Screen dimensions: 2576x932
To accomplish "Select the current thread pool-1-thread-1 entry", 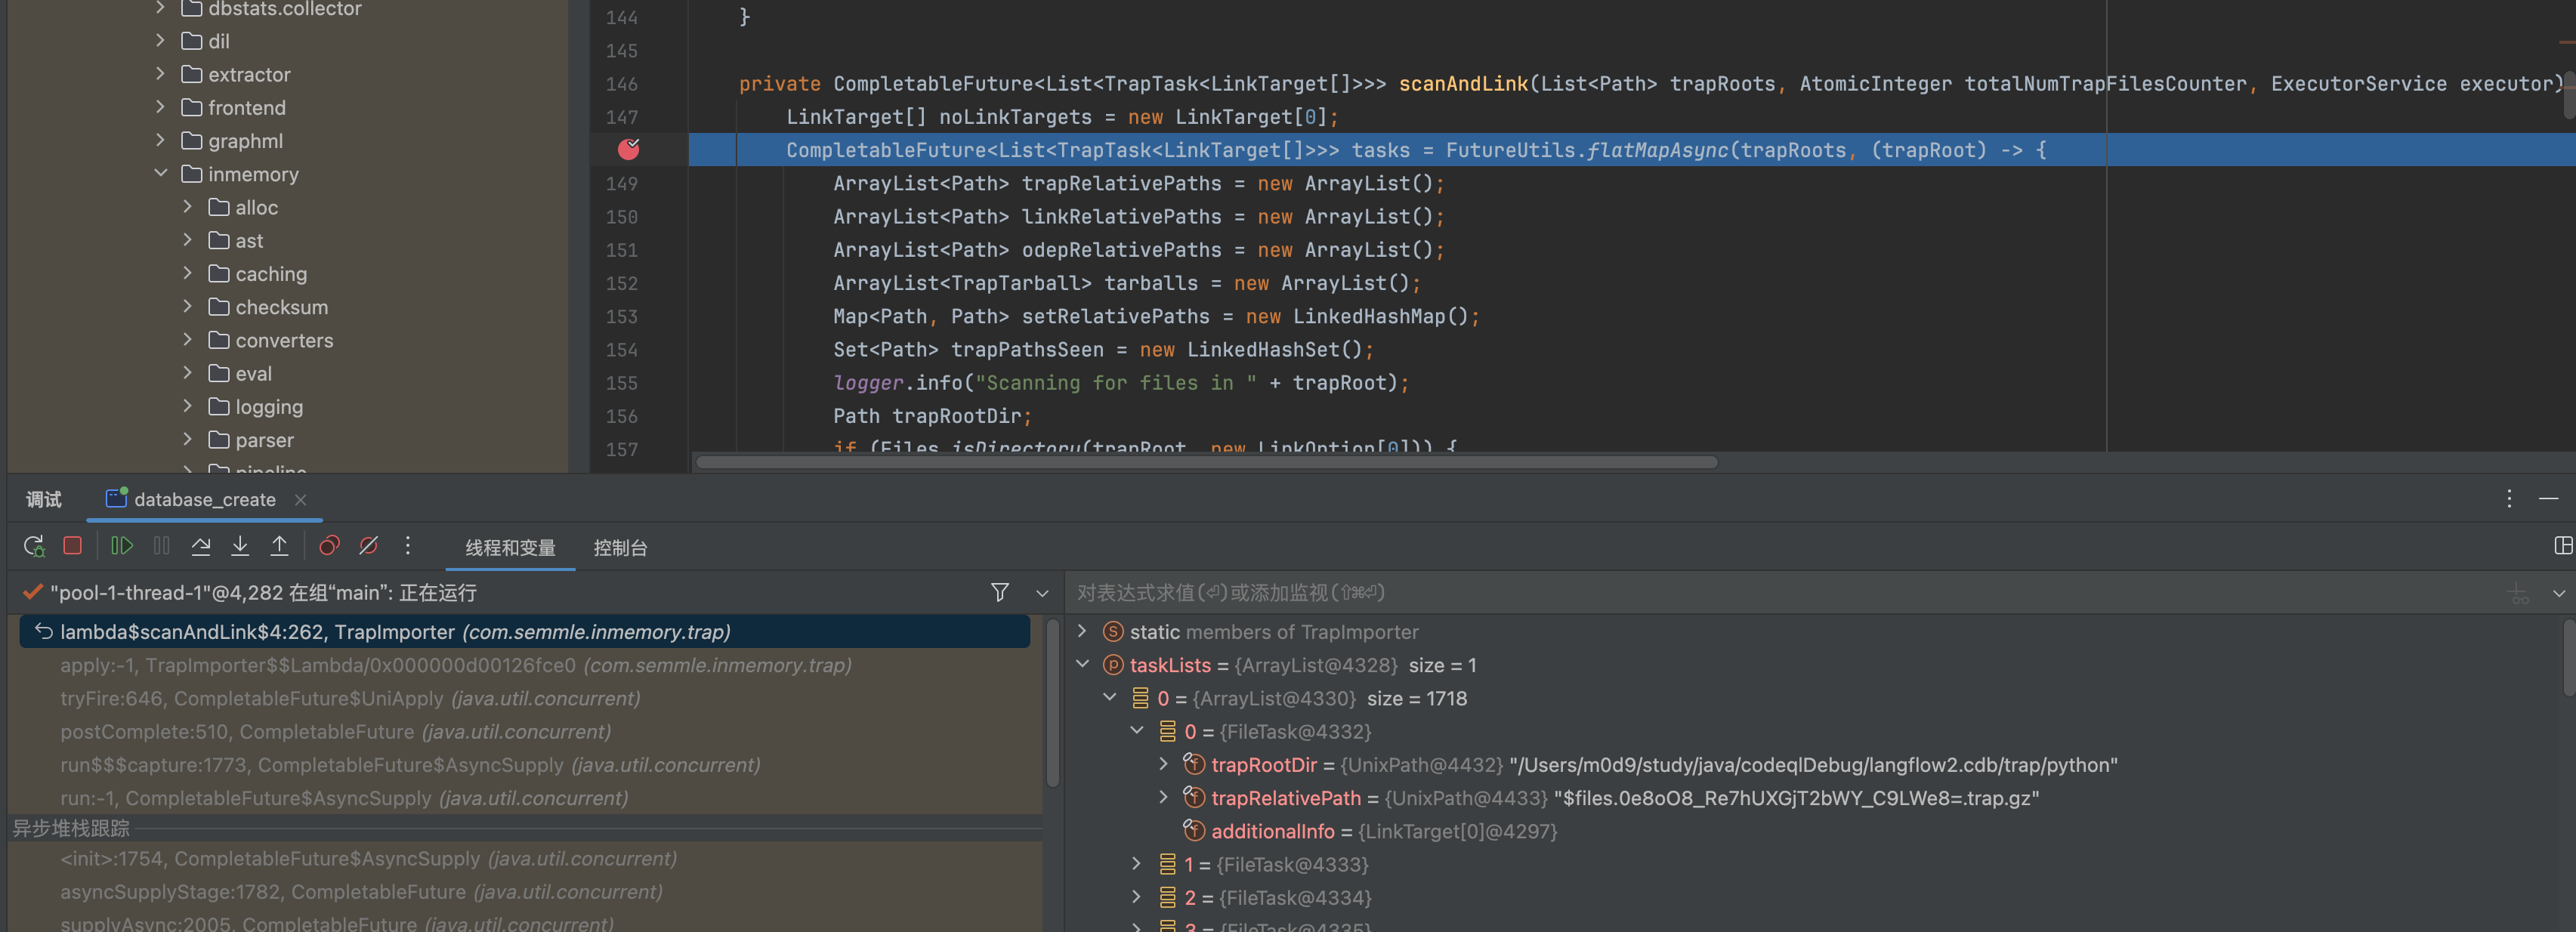I will click(x=263, y=593).
